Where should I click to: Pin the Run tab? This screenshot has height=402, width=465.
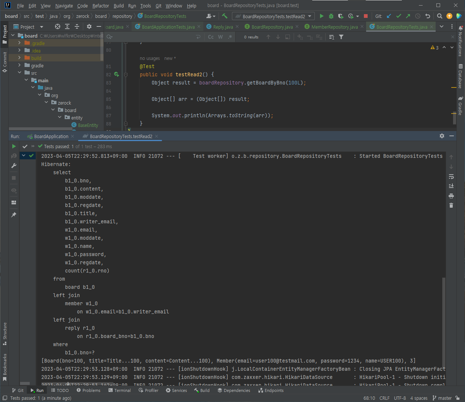tap(14, 215)
